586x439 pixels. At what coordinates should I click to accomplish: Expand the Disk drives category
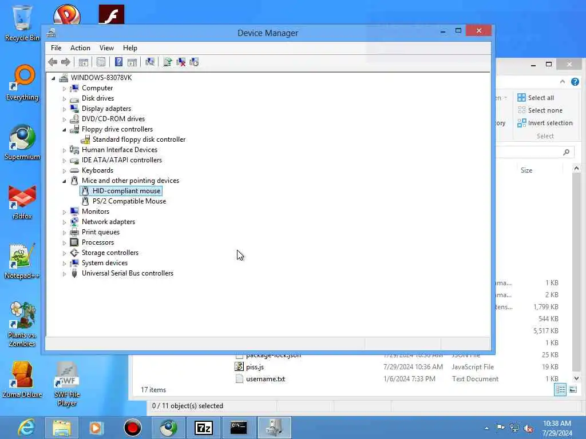64,98
